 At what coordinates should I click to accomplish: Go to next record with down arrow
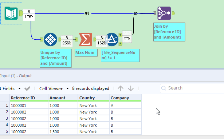coord(131,88)
